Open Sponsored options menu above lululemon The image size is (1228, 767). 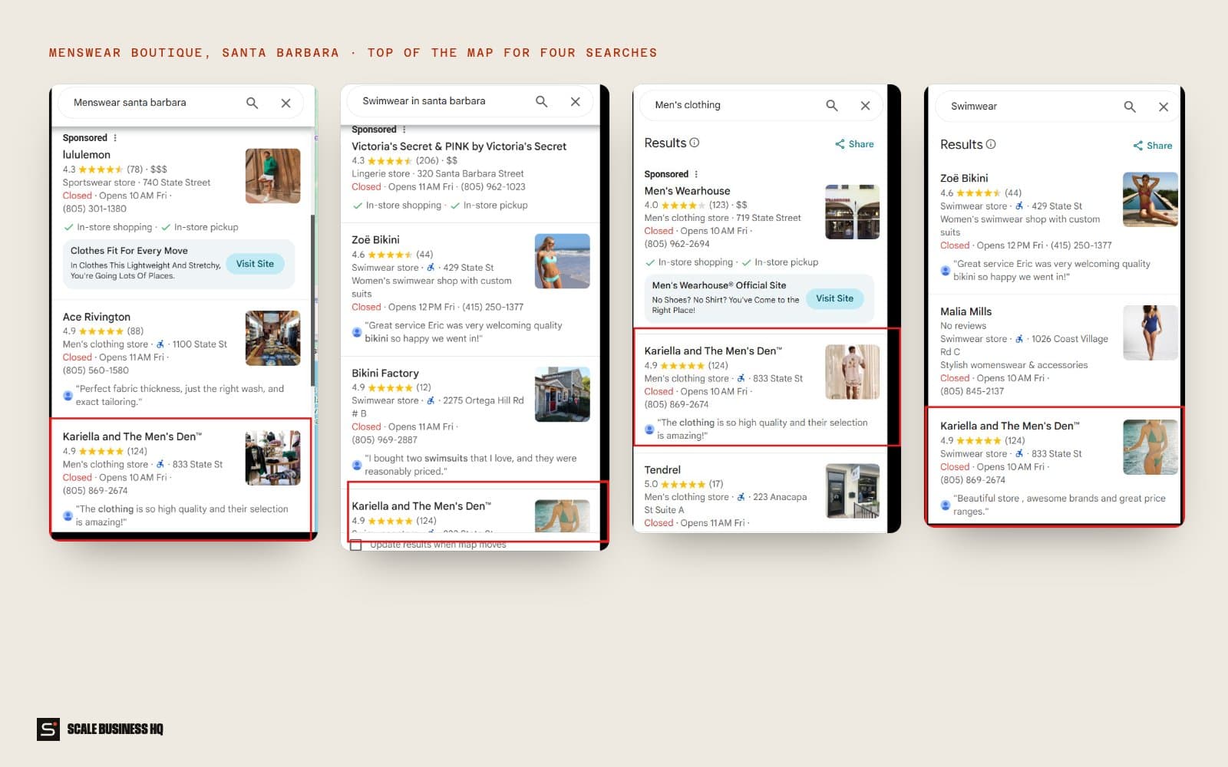coord(115,138)
